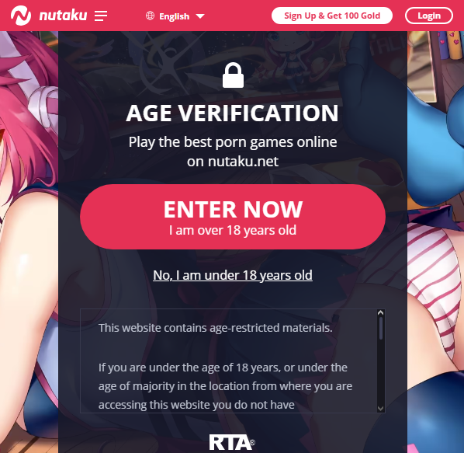This screenshot has height=453, width=464.
Task: Click Sign Up & Get 100 Gold
Action: pos(332,16)
